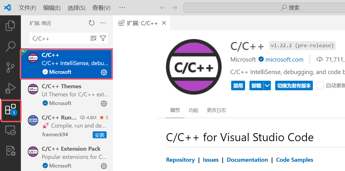Open manage gear for C/C++ extension
345x171 pixels.
(x=104, y=72)
